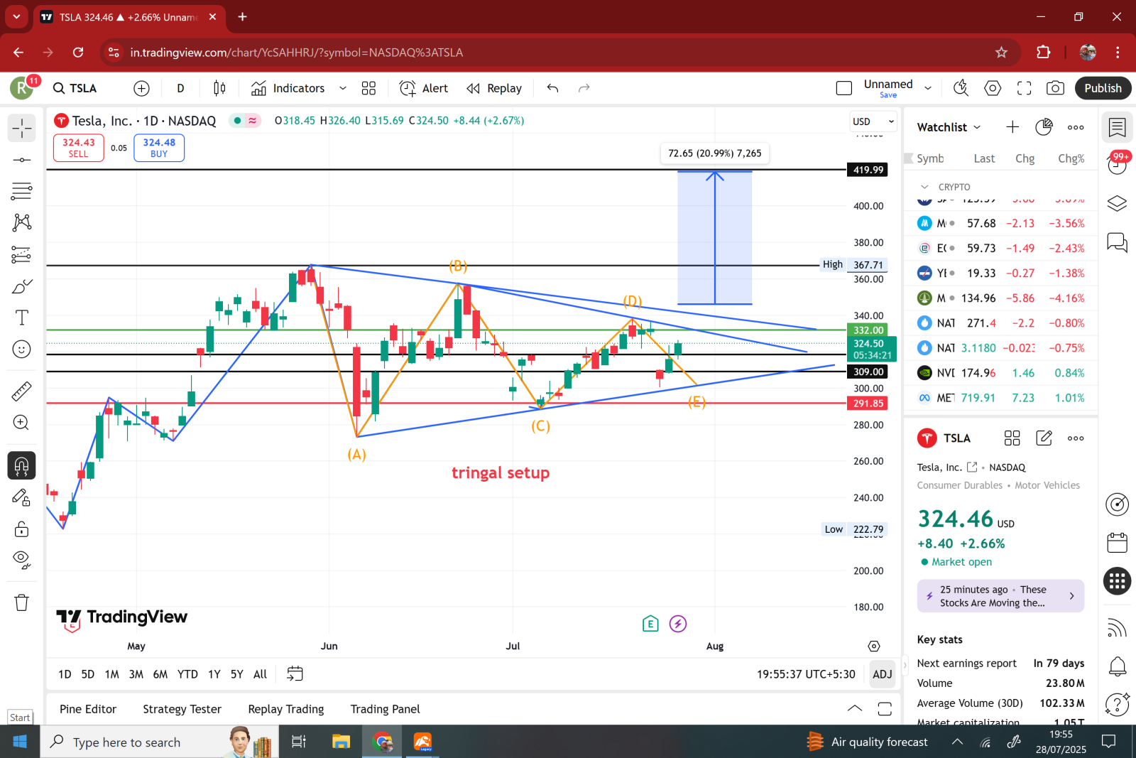Click the Publish button
1136x758 pixels.
pos(1103,87)
